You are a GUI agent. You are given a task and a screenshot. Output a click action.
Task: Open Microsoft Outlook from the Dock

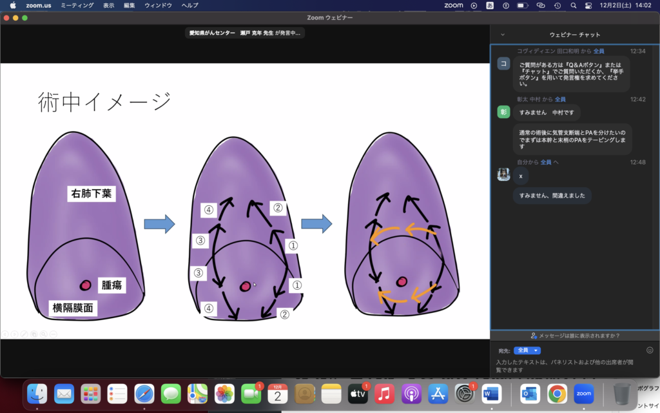click(530, 393)
